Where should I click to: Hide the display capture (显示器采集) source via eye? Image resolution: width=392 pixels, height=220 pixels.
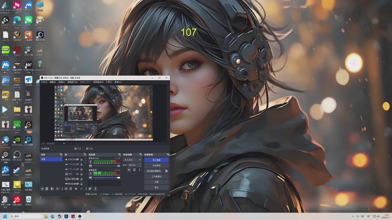tap(77, 179)
